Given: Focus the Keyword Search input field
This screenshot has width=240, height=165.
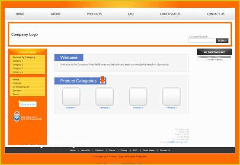Looking at the screenshot, I should (x=201, y=41).
